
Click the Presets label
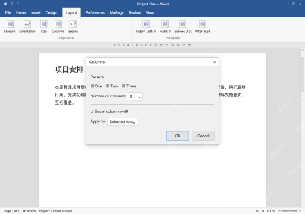[97, 77]
